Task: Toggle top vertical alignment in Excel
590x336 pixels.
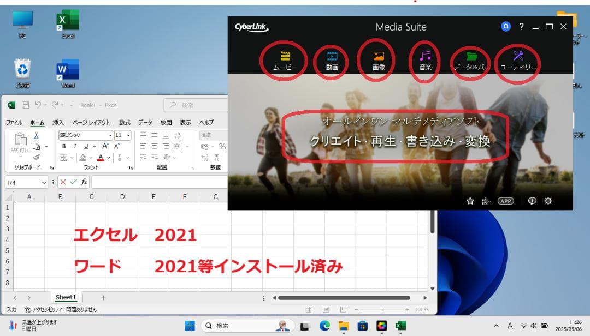Action: pos(143,135)
